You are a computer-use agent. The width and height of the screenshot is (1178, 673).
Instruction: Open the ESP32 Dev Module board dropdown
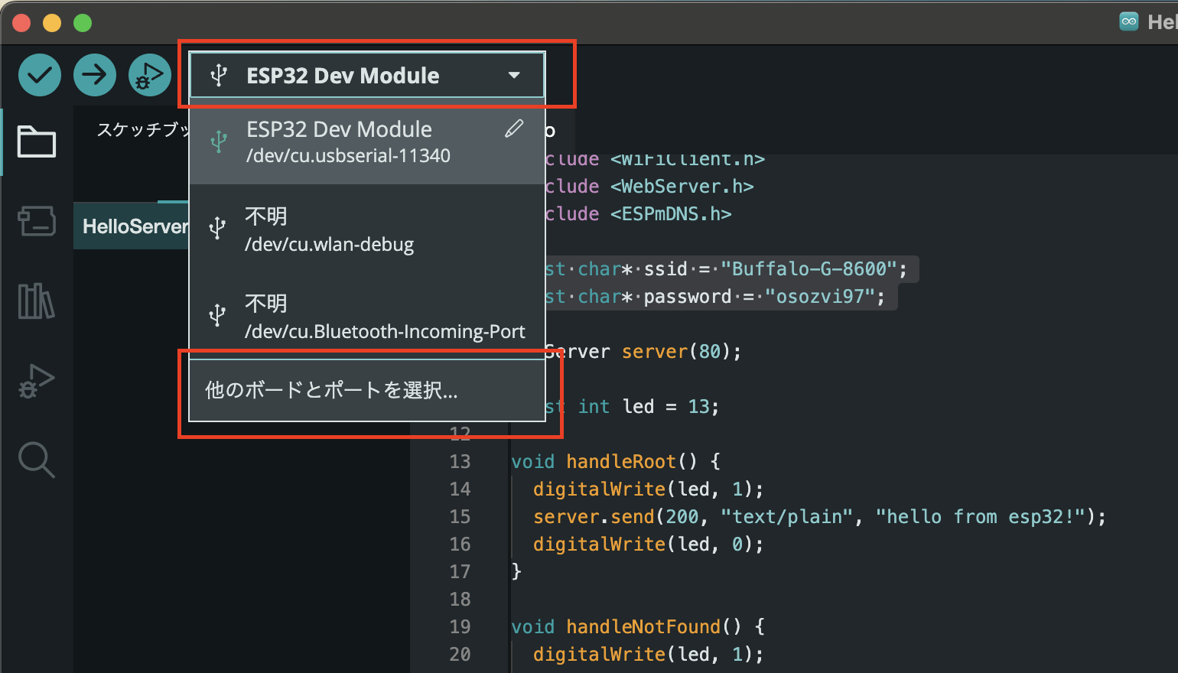[x=366, y=74]
